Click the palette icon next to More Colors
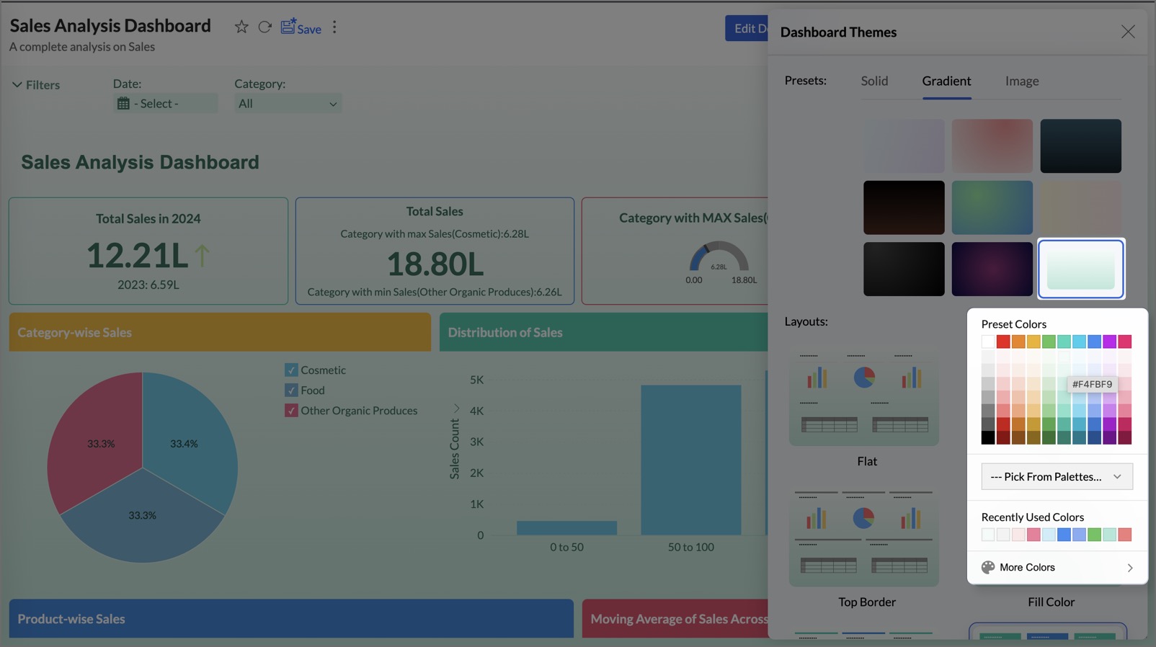This screenshot has height=647, width=1156. pyautogui.click(x=988, y=568)
